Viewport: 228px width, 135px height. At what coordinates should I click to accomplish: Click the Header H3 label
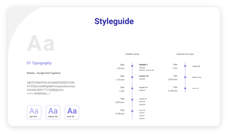(143, 88)
